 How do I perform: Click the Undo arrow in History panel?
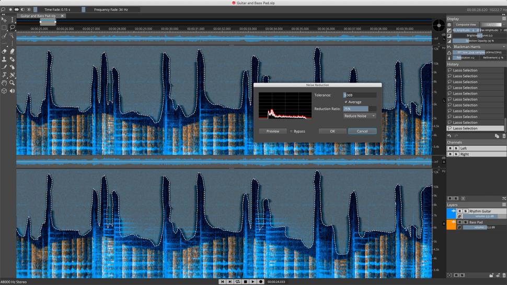tap(449, 136)
